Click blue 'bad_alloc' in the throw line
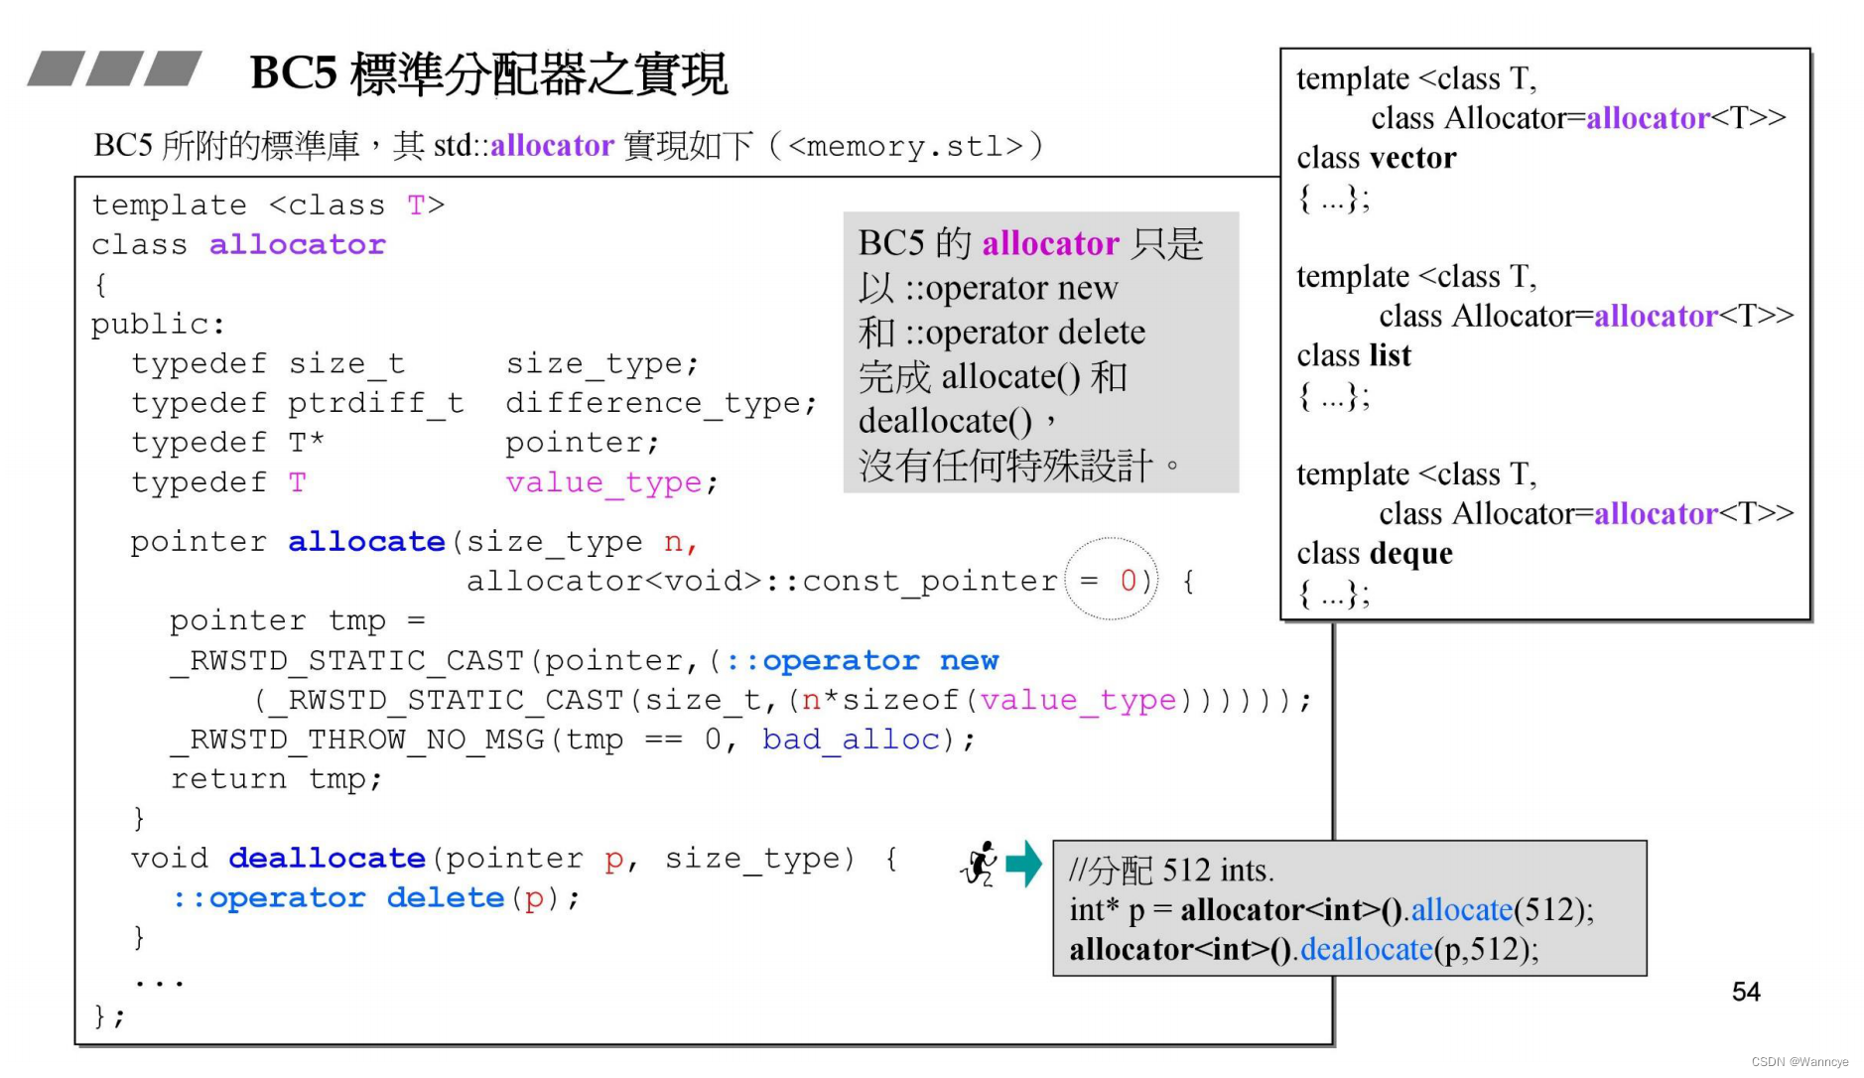 click(x=851, y=741)
